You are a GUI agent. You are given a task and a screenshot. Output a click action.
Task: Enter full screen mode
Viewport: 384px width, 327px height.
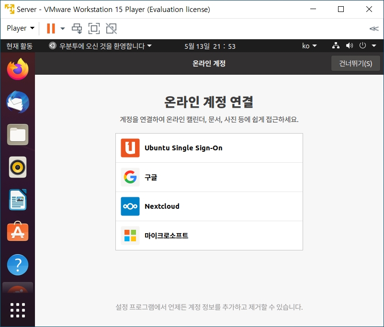(94, 28)
